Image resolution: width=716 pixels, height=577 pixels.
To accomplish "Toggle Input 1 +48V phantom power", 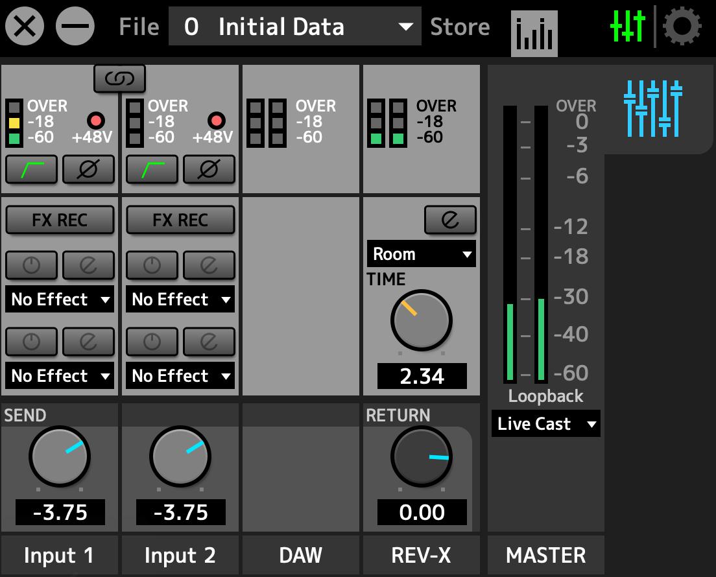I will tap(96, 121).
